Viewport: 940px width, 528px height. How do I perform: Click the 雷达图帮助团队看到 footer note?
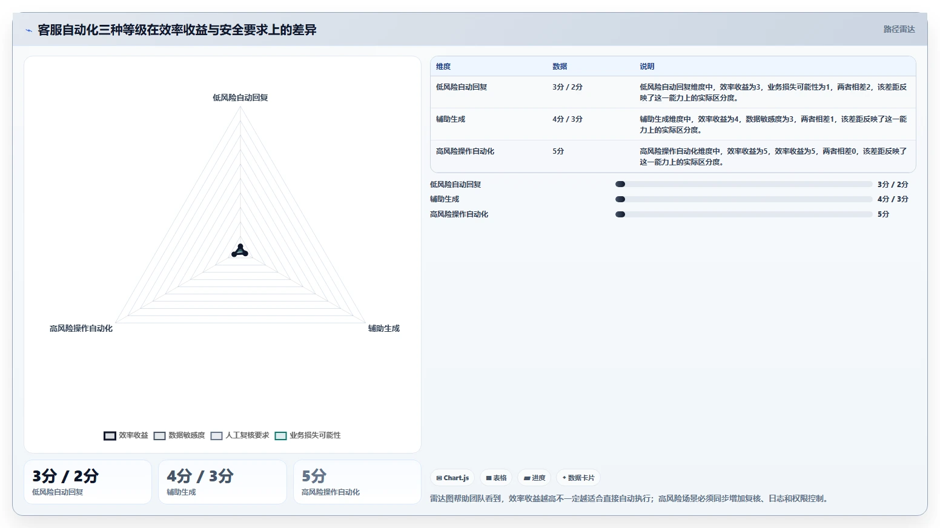629,499
